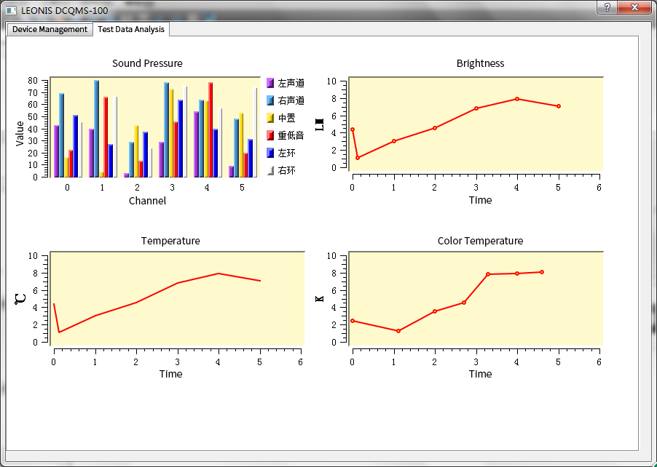Click the white 右环 legend marker
This screenshot has width=657, height=467.
270,170
